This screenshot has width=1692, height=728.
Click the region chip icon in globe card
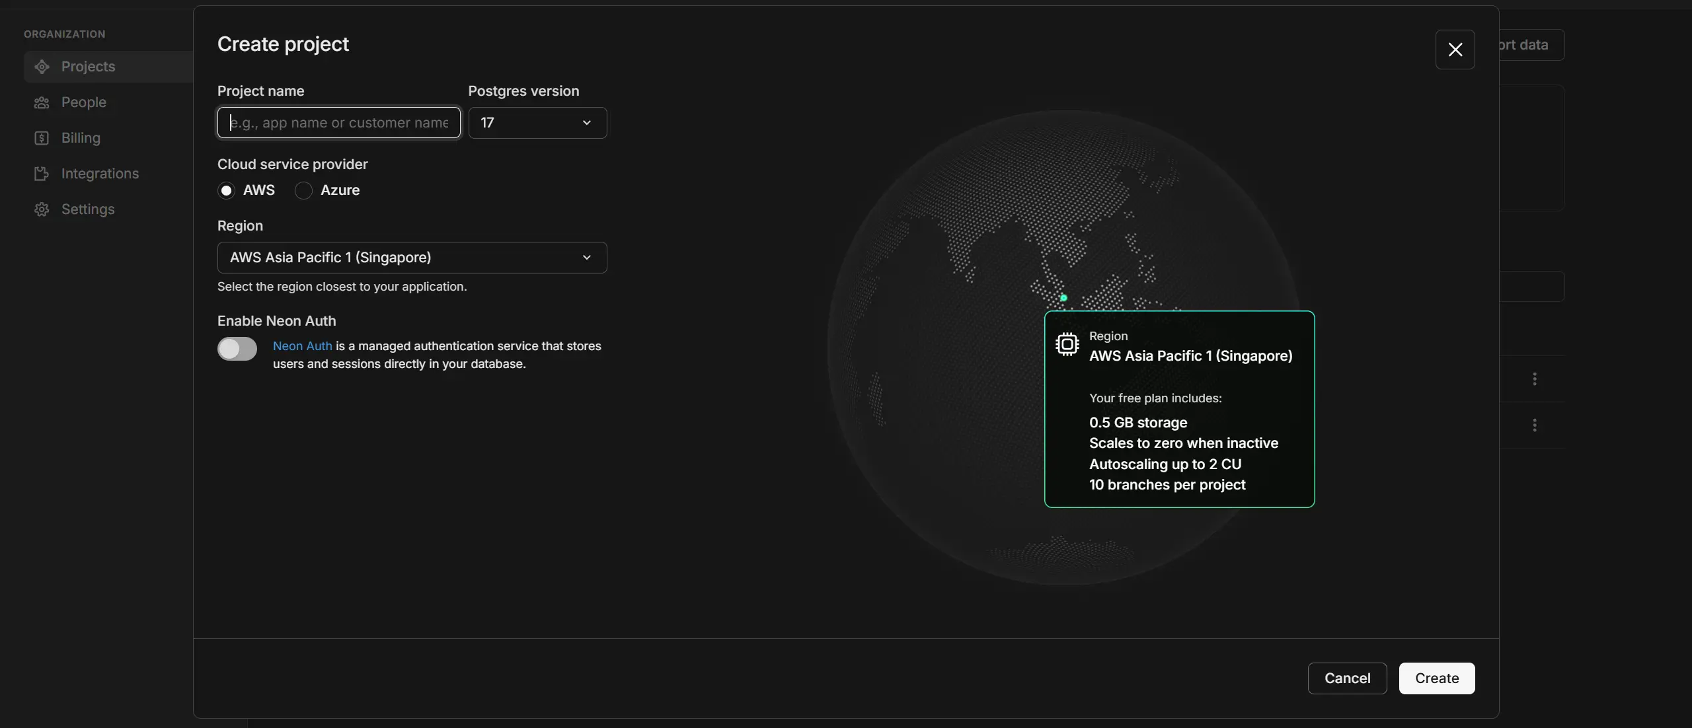point(1067,344)
